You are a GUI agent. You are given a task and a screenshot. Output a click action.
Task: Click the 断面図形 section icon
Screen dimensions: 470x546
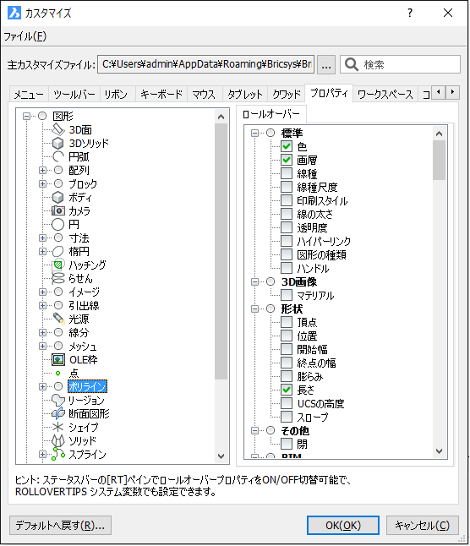(x=57, y=413)
